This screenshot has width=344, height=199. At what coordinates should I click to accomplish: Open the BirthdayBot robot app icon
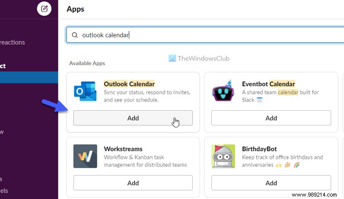[223, 156]
